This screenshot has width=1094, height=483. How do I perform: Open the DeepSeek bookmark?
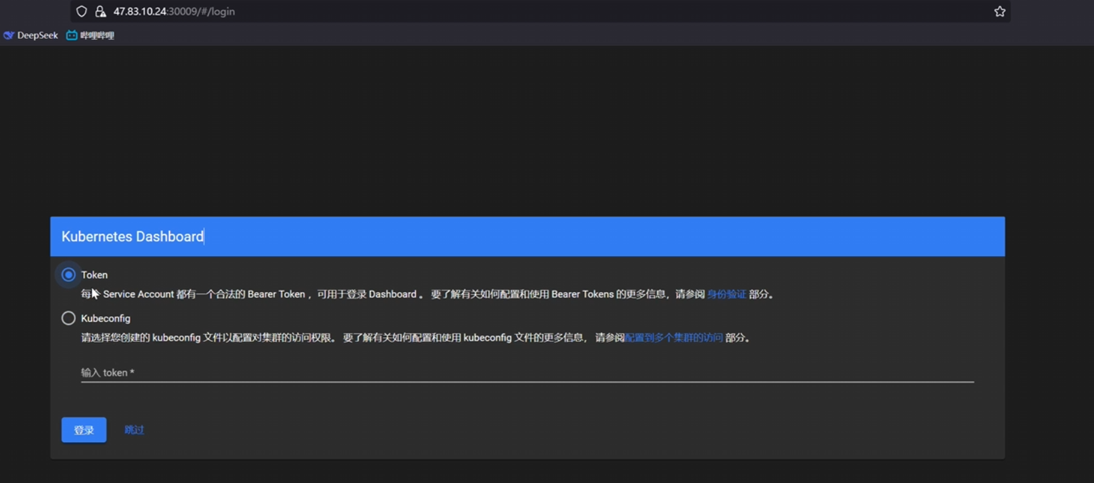[31, 36]
